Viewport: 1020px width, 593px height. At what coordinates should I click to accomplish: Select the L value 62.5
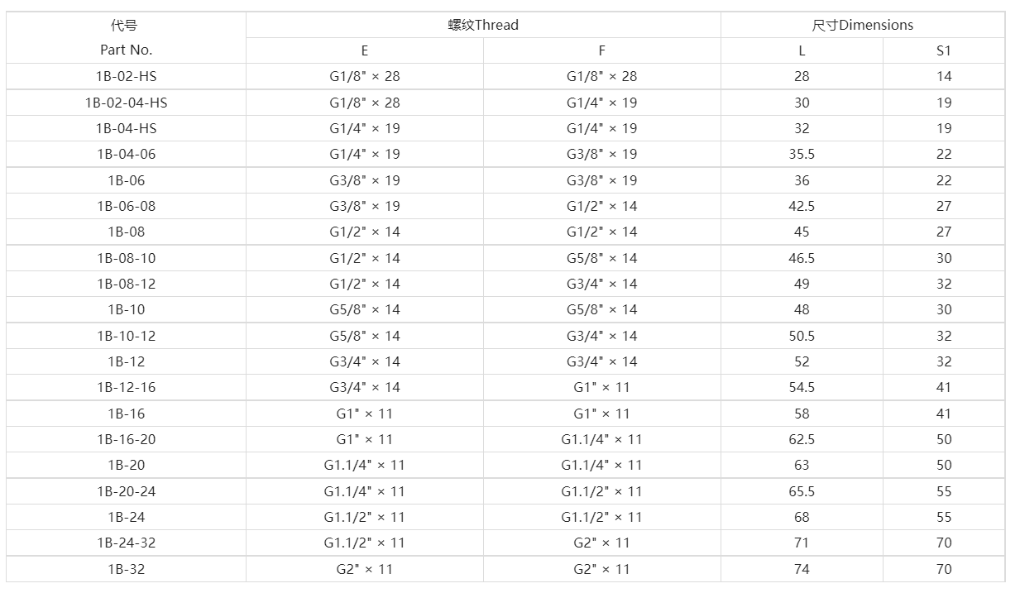801,439
